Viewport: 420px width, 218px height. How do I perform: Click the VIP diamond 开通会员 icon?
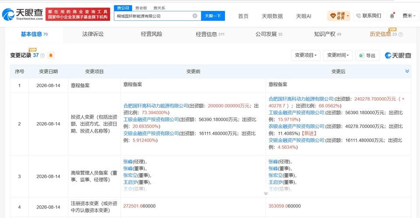332,16
